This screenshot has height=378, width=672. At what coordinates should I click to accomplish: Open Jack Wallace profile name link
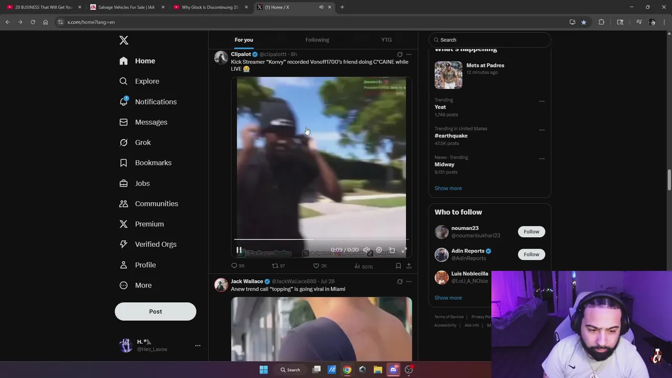pos(247,281)
